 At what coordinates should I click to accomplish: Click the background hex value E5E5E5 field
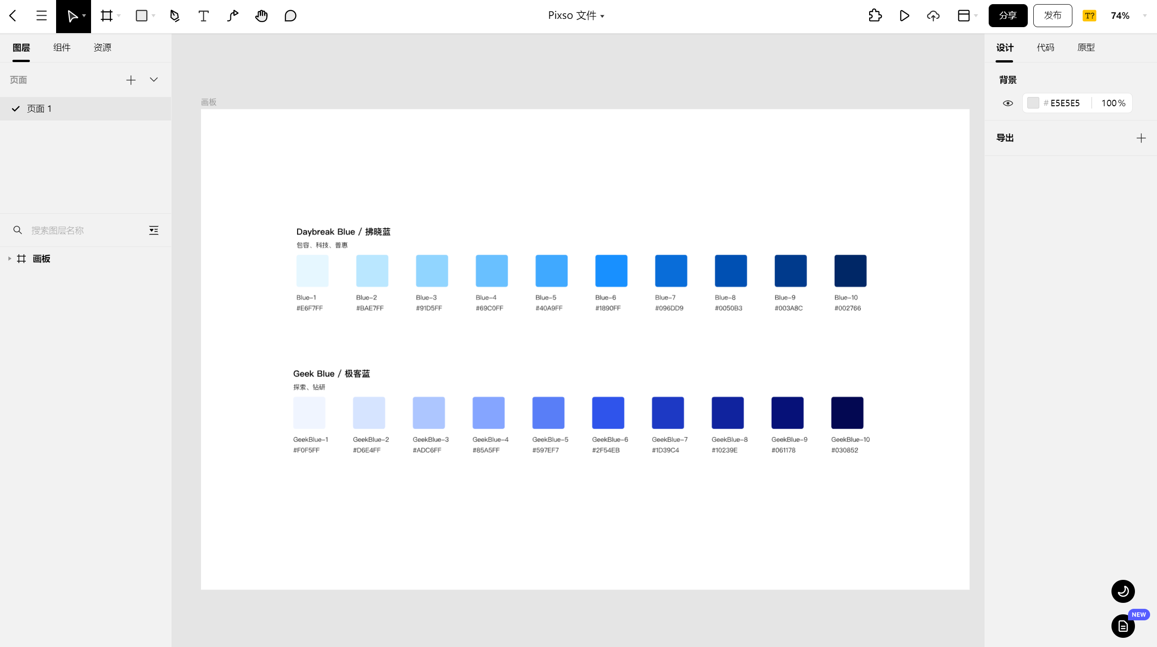[1065, 103]
